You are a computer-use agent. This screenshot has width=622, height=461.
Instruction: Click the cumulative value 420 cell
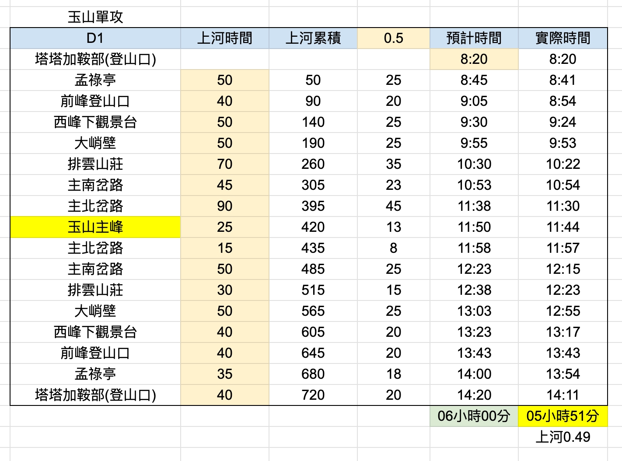313,227
